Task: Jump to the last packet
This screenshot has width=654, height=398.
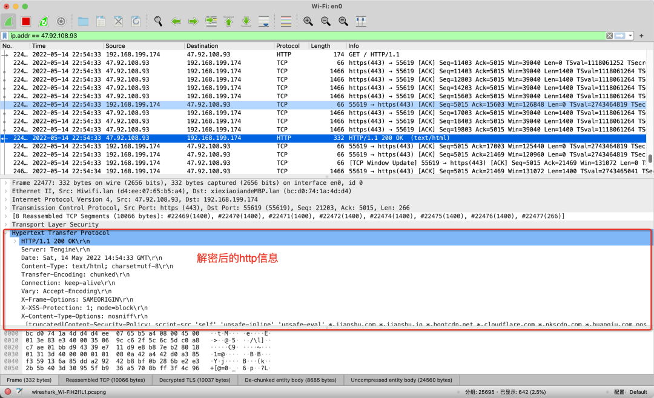Action: tap(246, 21)
